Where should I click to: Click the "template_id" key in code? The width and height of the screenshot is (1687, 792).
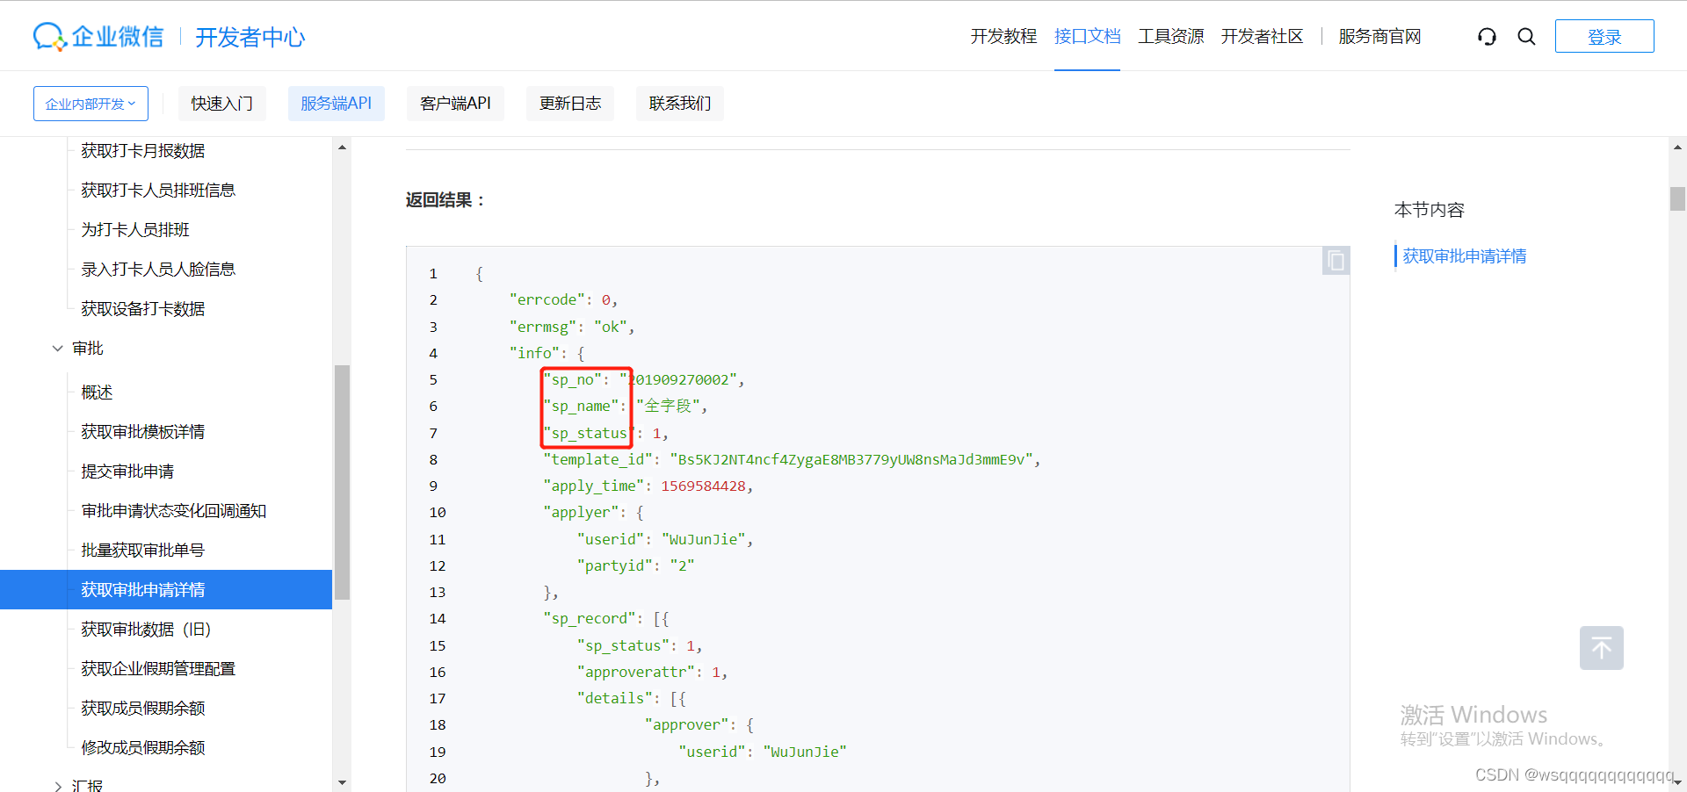tap(597, 459)
